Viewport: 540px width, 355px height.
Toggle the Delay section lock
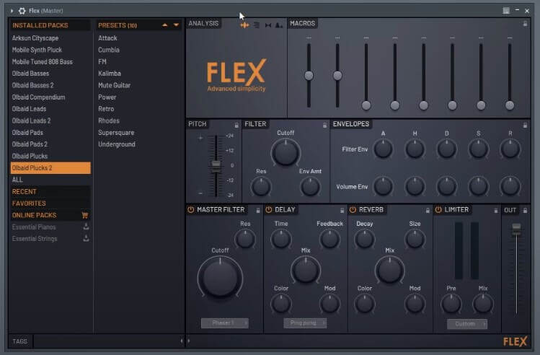pyautogui.click(x=342, y=210)
